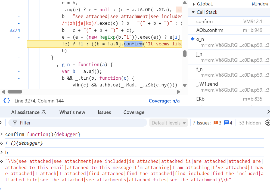Expand the function result f(){debugger}
This screenshot has height=190, width=270.
[2, 143]
